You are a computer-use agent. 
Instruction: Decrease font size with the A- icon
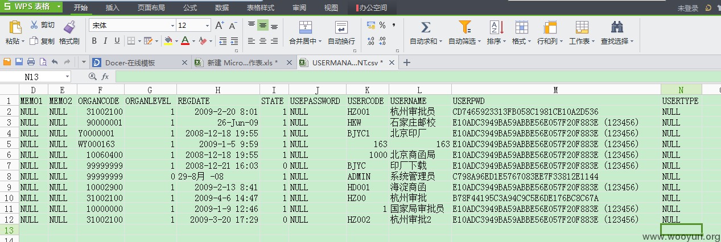click(x=233, y=26)
